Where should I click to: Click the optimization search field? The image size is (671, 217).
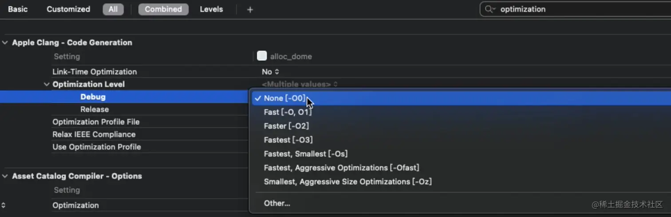tap(577, 9)
